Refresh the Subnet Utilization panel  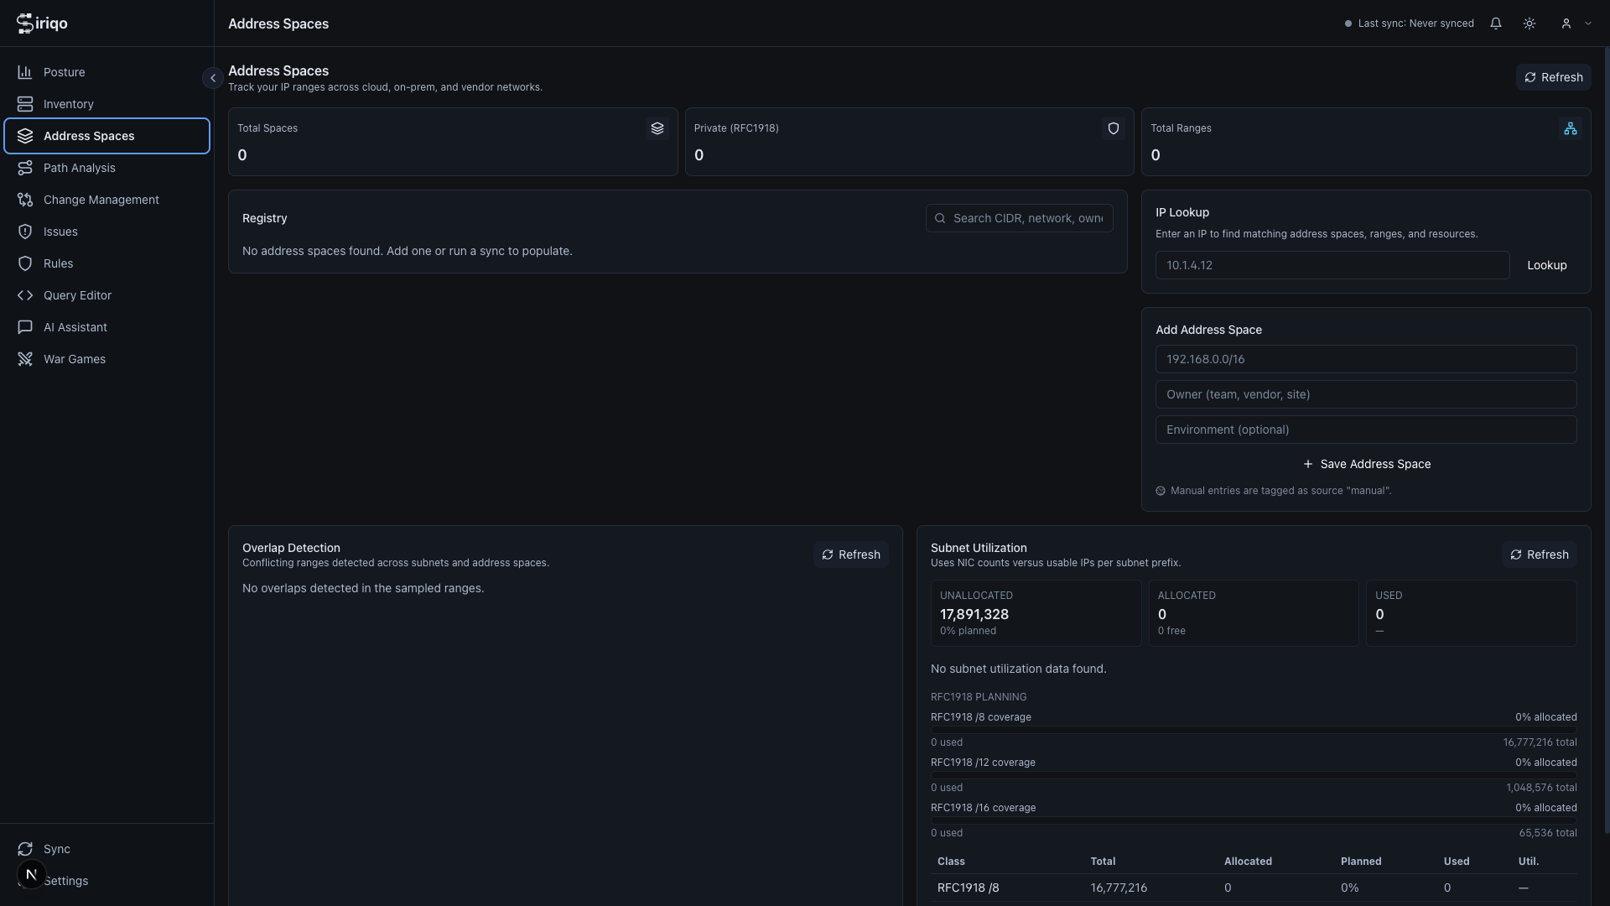[x=1540, y=555]
